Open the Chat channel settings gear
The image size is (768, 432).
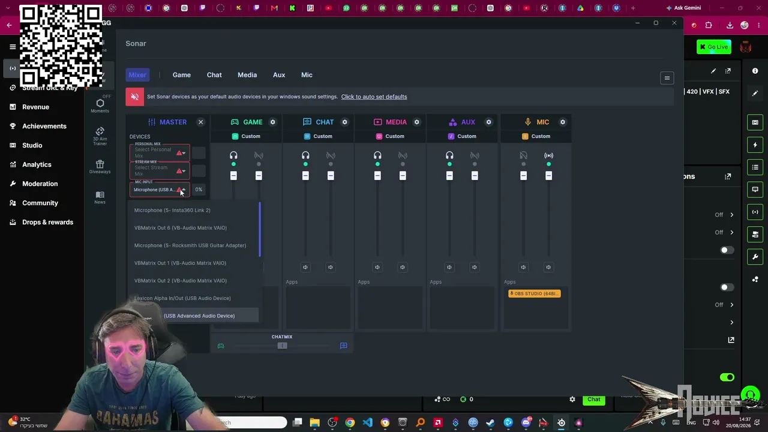tap(344, 122)
